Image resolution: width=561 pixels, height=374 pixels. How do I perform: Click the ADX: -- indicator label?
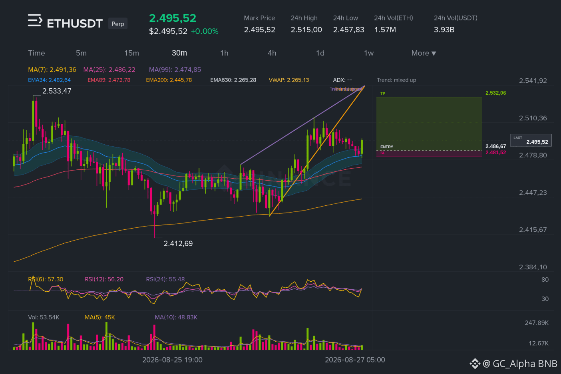(342, 80)
